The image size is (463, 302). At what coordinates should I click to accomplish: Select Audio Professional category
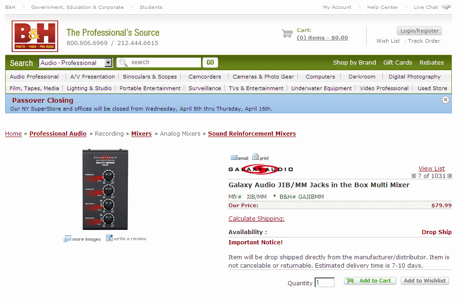(x=34, y=77)
